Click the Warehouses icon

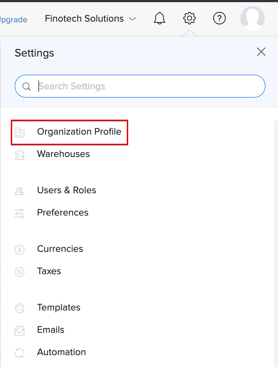20,155
